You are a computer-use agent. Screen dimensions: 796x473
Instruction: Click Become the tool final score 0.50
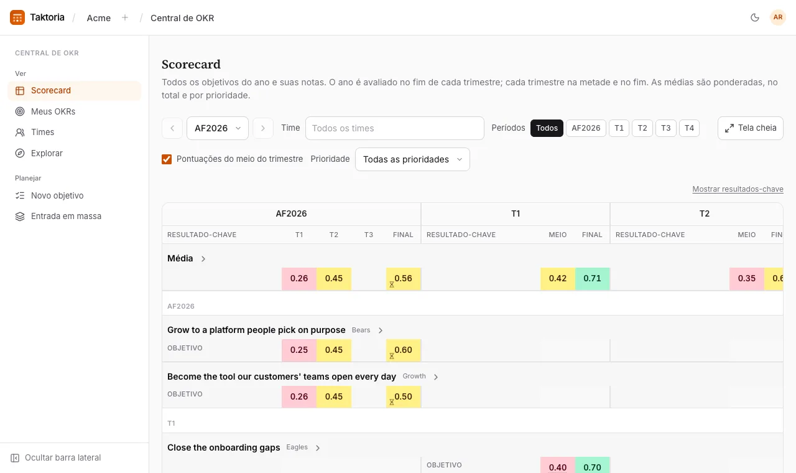click(x=404, y=397)
